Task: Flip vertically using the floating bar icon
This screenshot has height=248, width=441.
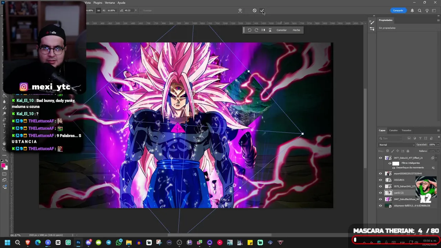Action: [270, 30]
